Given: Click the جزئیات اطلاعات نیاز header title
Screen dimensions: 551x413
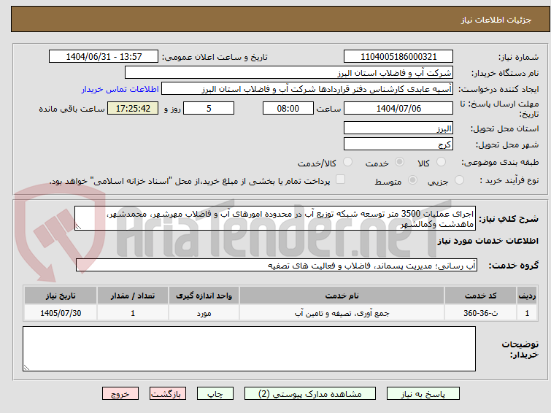Looking at the screenshot, I should (496, 20).
